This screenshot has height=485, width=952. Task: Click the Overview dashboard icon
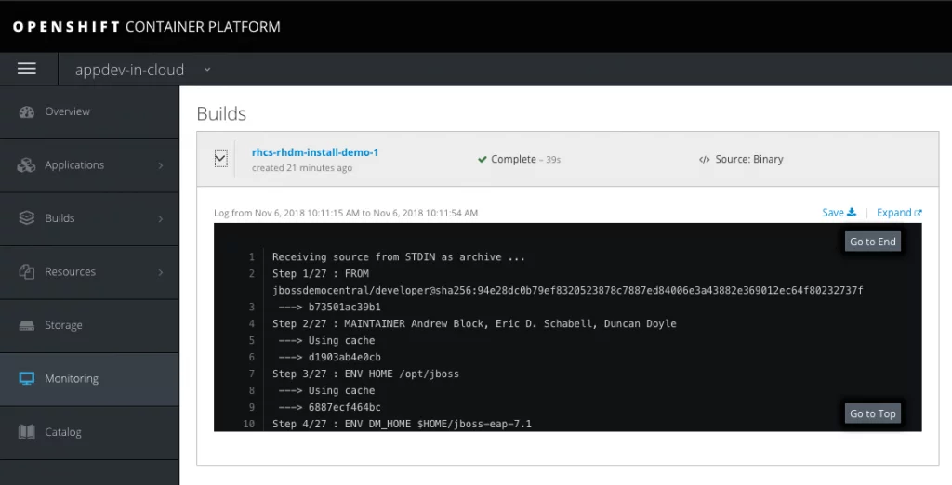(x=27, y=111)
